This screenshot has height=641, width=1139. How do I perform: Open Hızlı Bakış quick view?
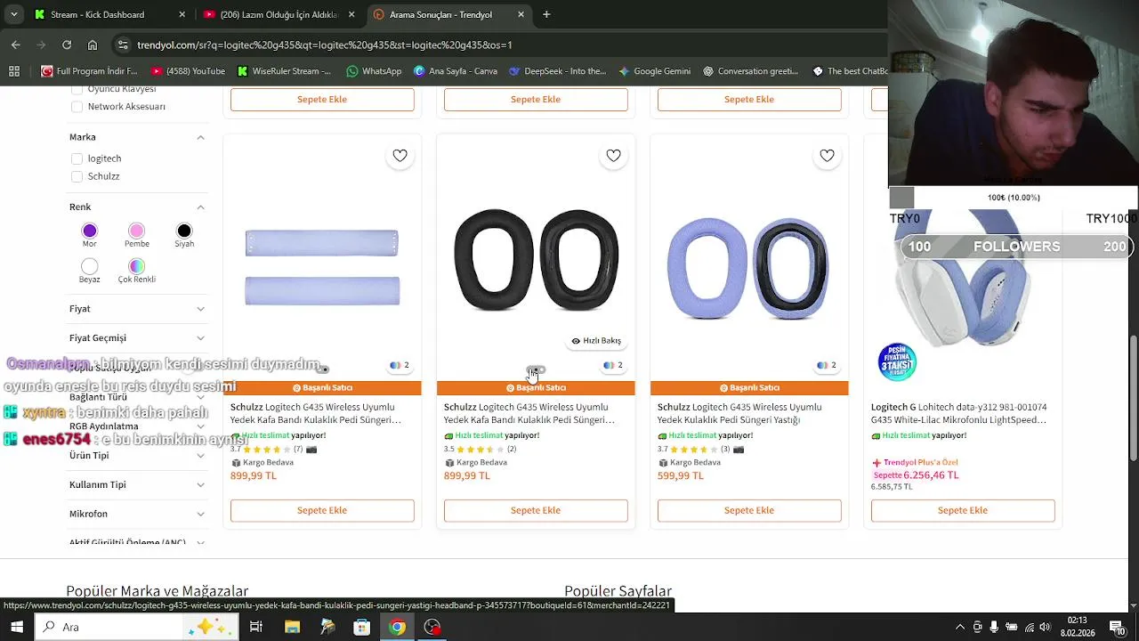pyautogui.click(x=596, y=341)
